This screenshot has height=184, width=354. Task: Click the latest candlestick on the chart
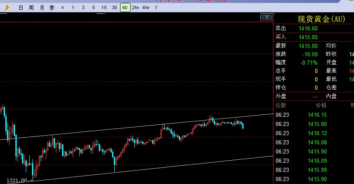(x=243, y=126)
